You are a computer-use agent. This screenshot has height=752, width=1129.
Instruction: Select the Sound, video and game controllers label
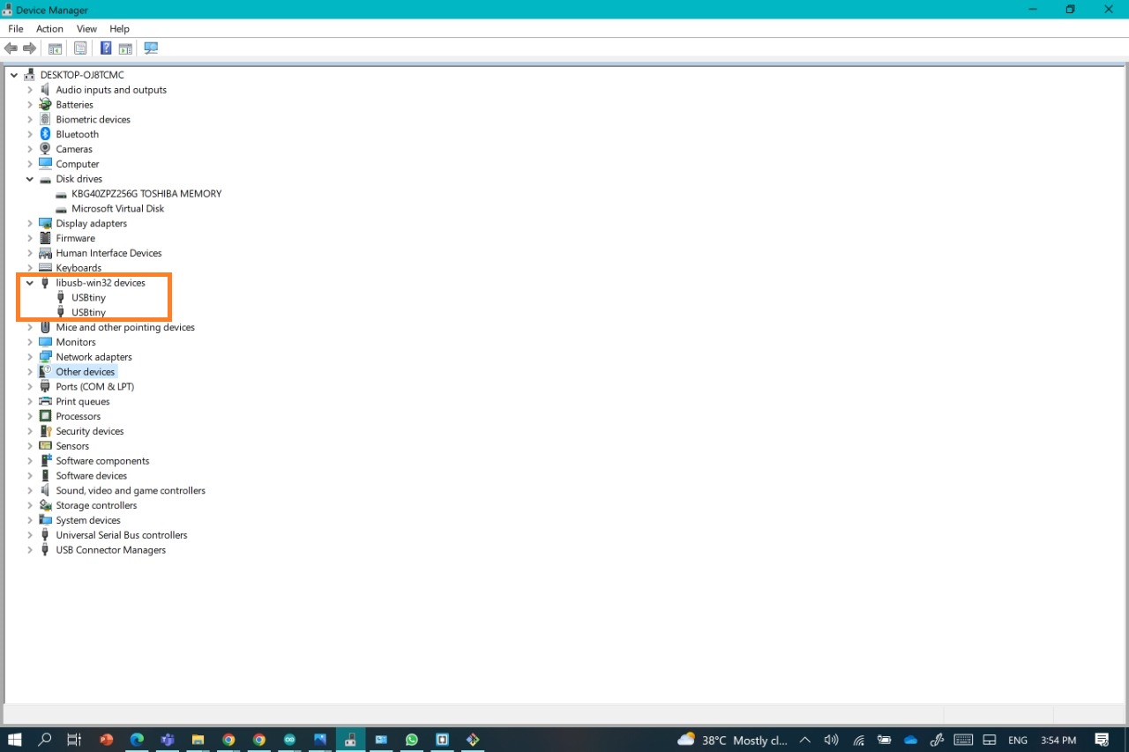tap(131, 491)
